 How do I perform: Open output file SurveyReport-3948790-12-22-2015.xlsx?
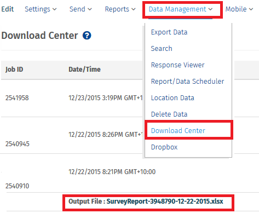point(165,201)
